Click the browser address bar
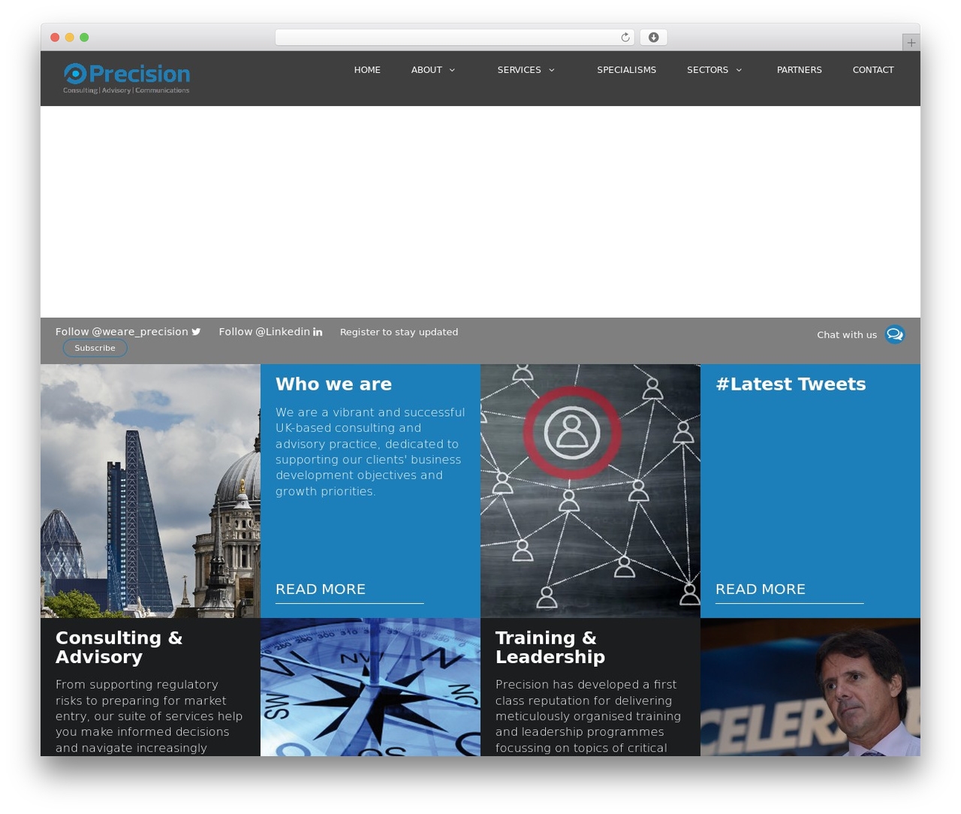This screenshot has width=961, height=814. click(454, 38)
